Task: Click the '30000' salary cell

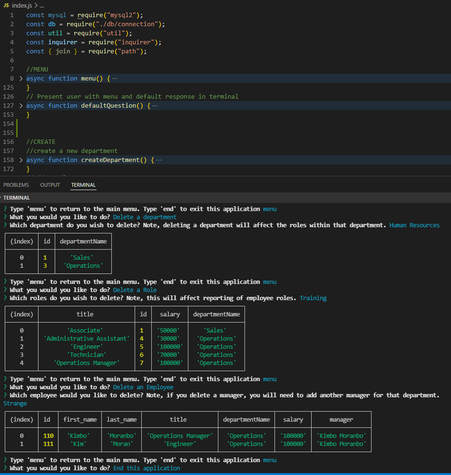Action: [168, 338]
